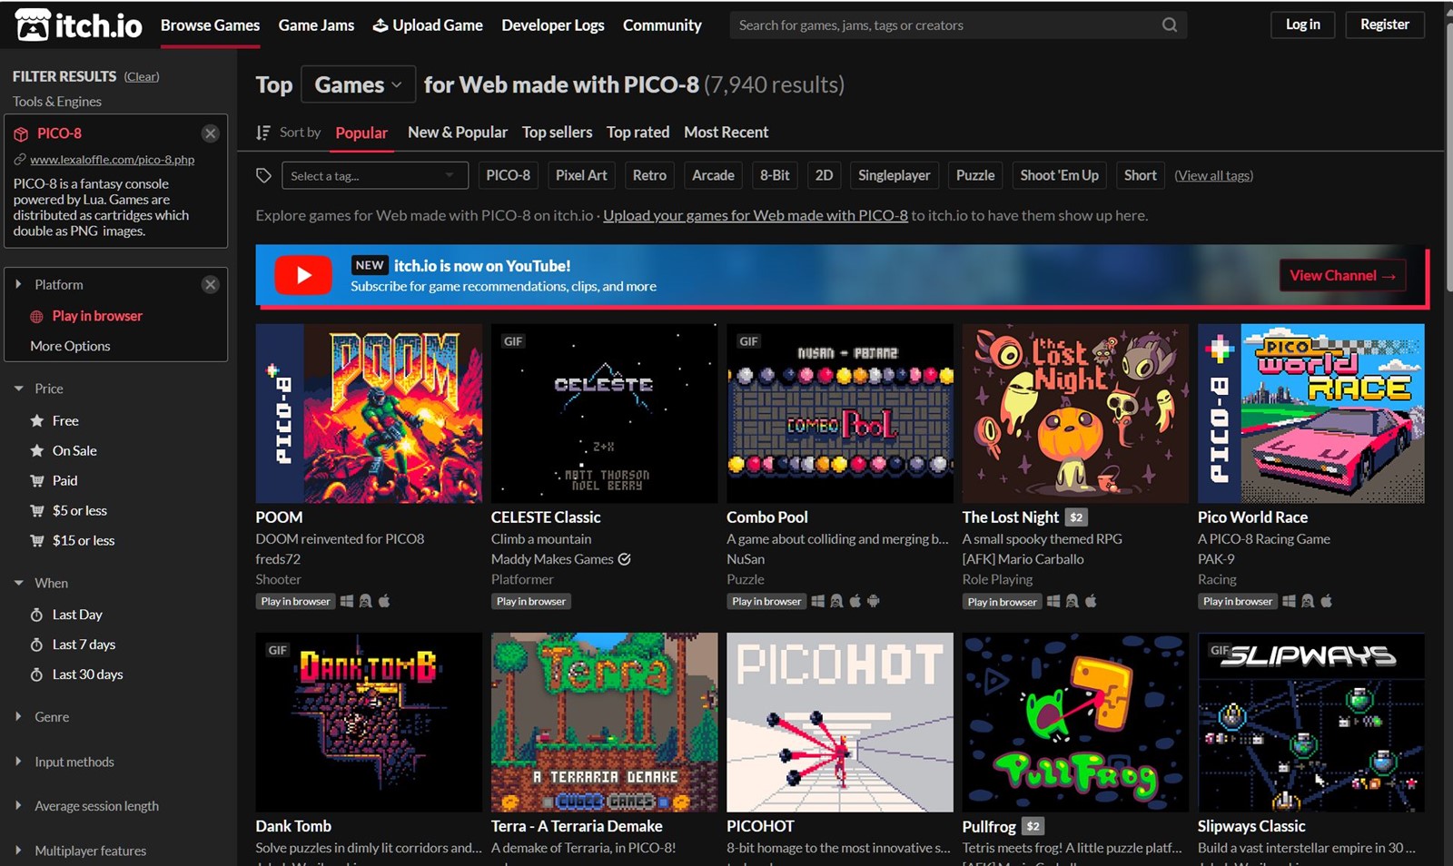This screenshot has height=866, width=1453.
Task: Sort by Top sellers
Action: (557, 133)
